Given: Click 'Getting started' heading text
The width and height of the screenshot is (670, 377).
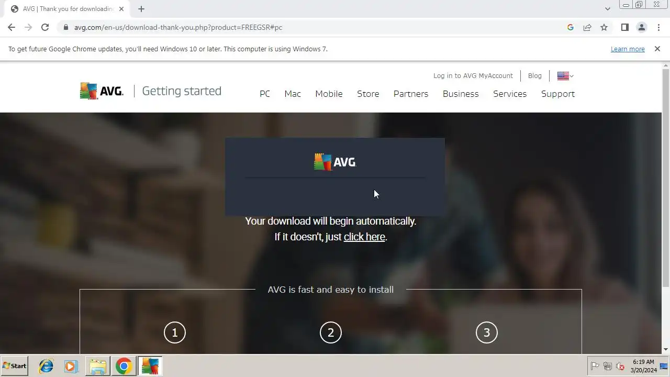Looking at the screenshot, I should (x=182, y=91).
